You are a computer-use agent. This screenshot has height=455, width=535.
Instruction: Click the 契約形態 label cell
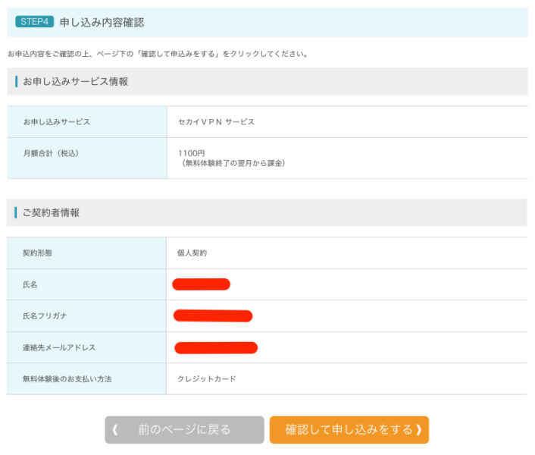pyautogui.click(x=39, y=253)
